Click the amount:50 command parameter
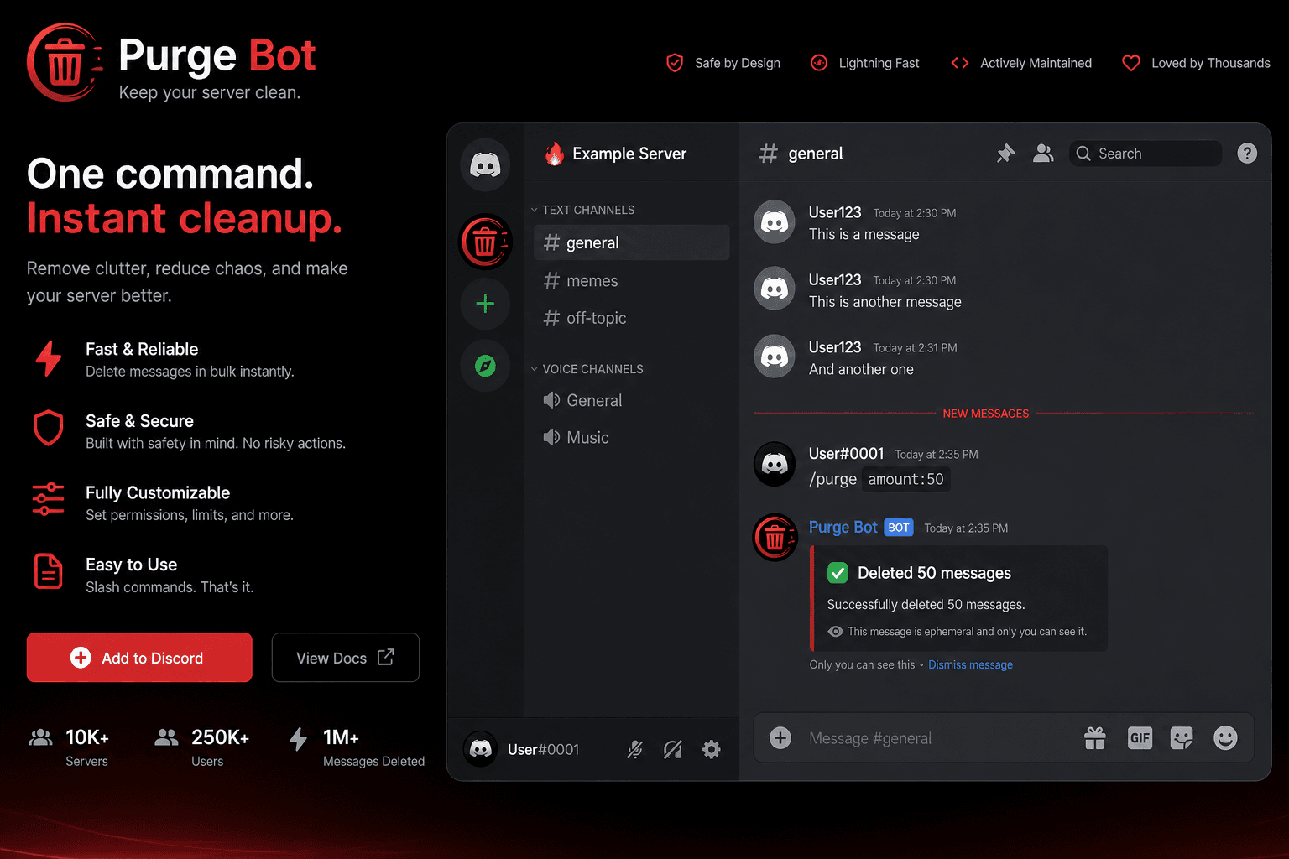 coord(905,479)
